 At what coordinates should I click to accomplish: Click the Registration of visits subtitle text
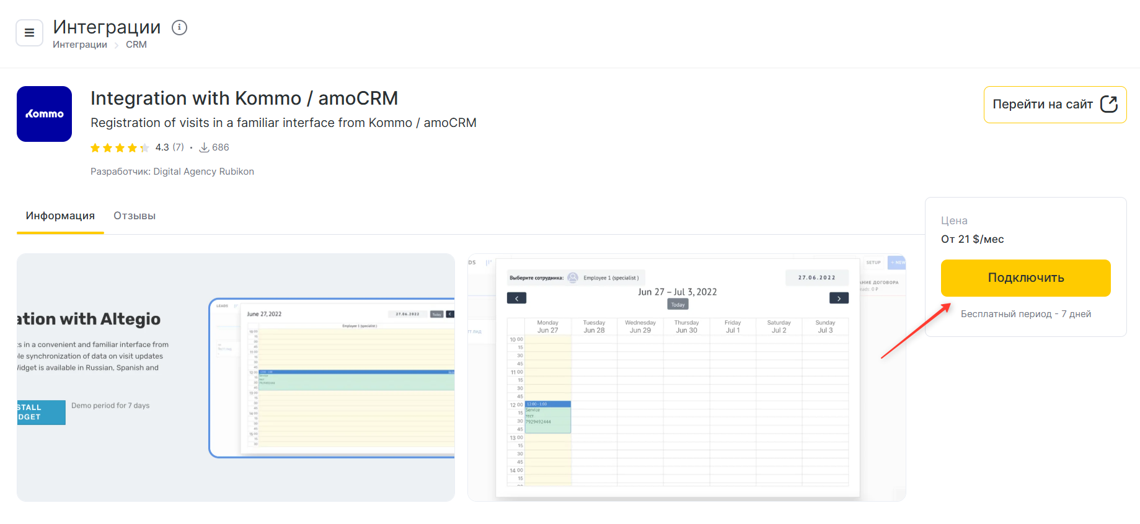pyautogui.click(x=283, y=123)
